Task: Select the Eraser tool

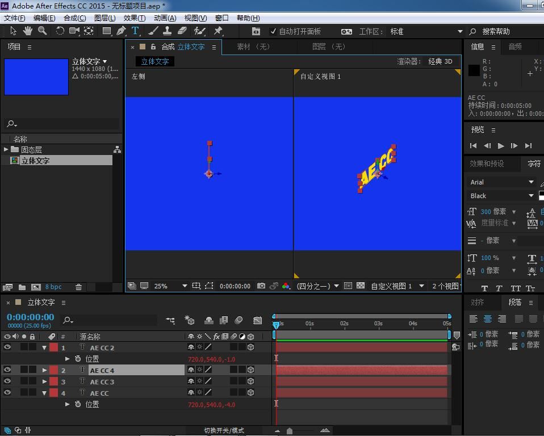Action: [182, 31]
